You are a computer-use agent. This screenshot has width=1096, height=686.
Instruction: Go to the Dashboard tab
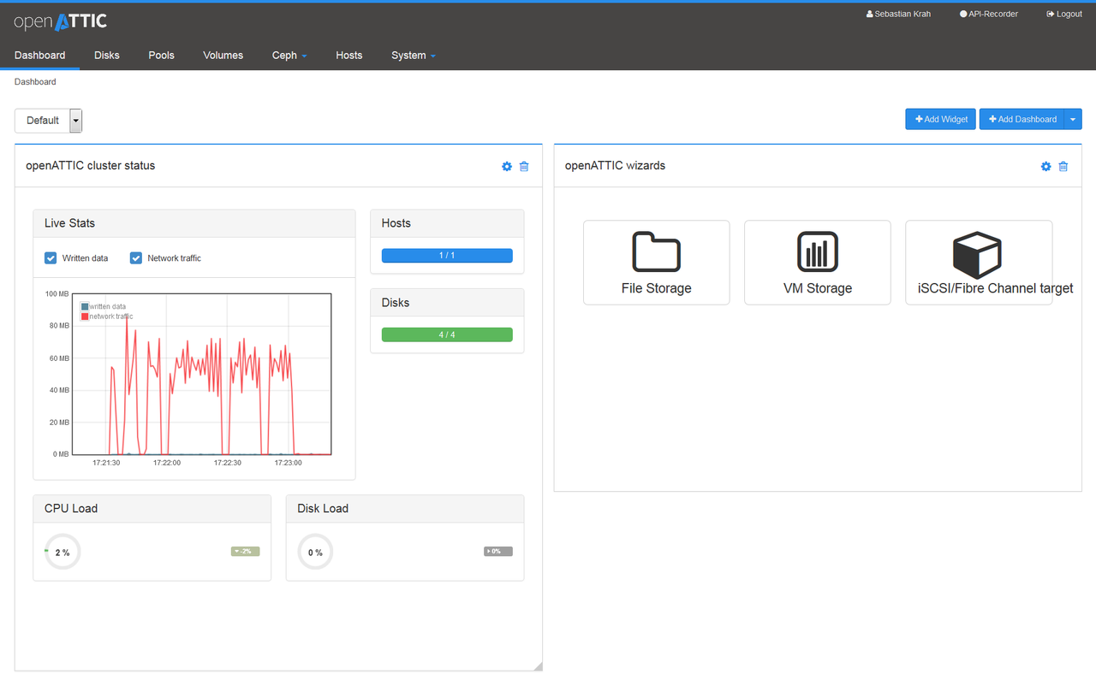click(x=40, y=56)
